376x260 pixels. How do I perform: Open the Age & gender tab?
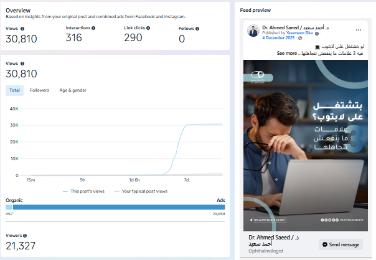tap(72, 90)
